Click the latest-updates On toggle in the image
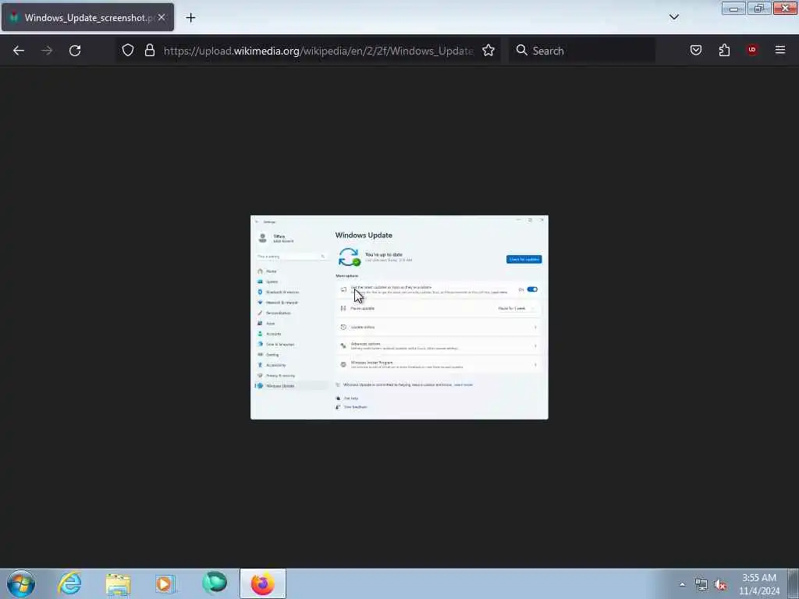Viewport: 799px width, 599px height. pos(532,289)
